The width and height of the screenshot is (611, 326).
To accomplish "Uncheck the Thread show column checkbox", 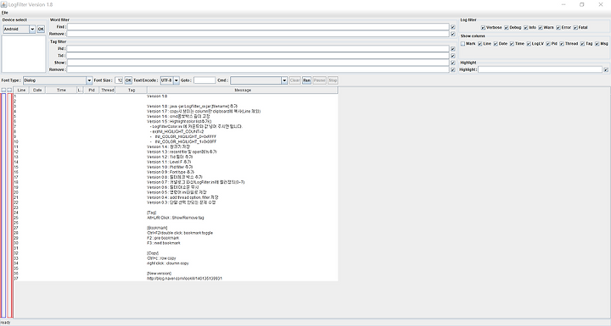I will pos(562,44).
